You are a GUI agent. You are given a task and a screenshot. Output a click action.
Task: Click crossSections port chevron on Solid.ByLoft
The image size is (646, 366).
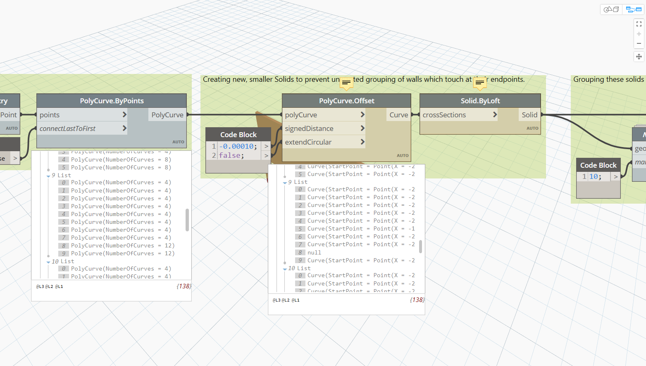click(495, 114)
